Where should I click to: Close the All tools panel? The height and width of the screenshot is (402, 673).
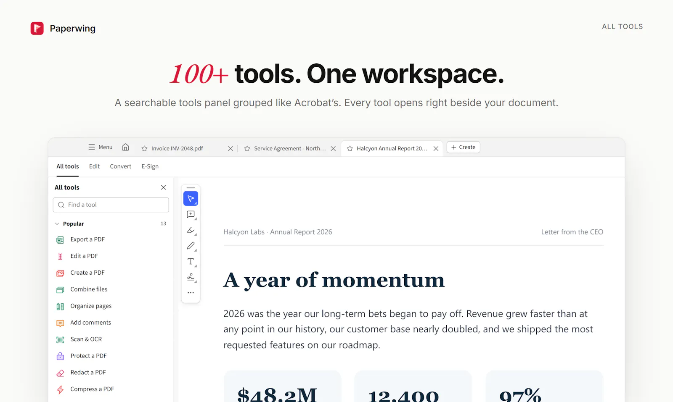[x=164, y=187]
